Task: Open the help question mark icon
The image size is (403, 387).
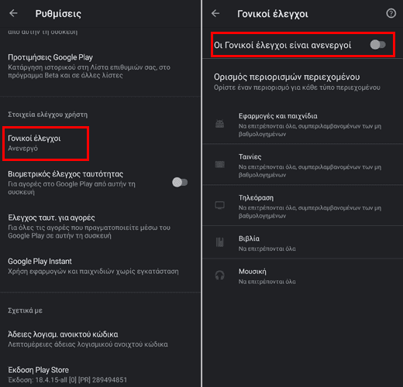Action: (x=391, y=13)
